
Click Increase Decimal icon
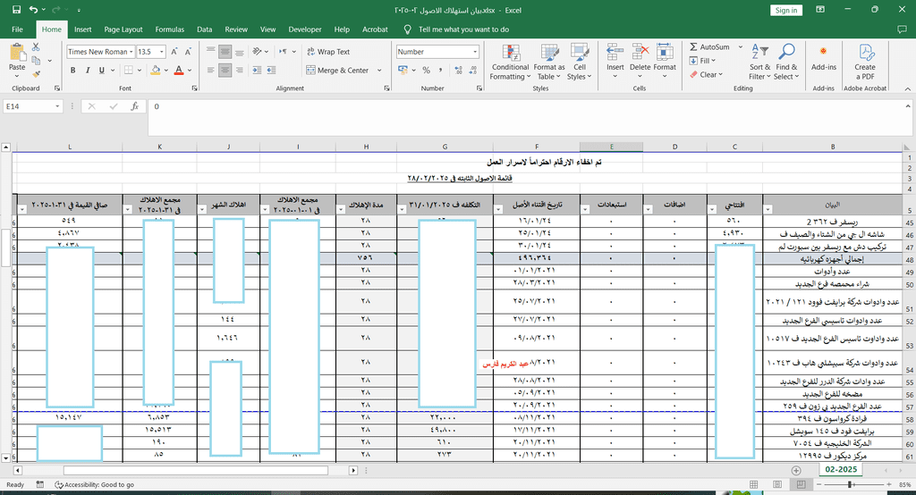click(x=459, y=70)
